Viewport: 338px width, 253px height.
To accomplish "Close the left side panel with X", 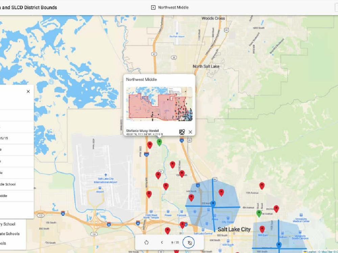I will point(28,91).
